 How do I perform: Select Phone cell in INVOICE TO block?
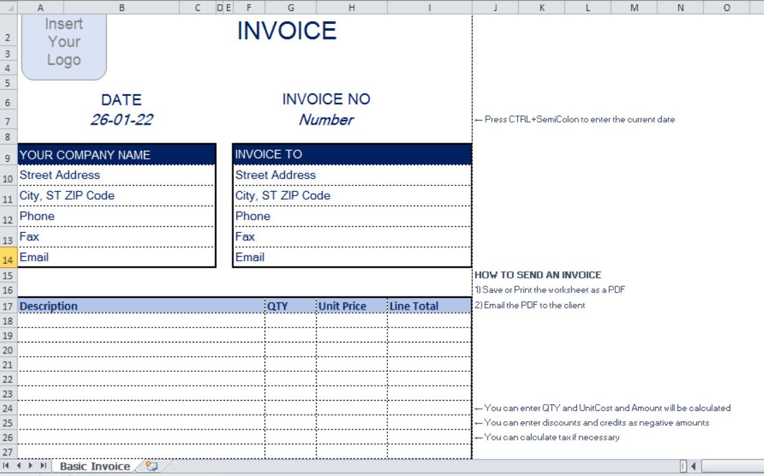(x=352, y=216)
